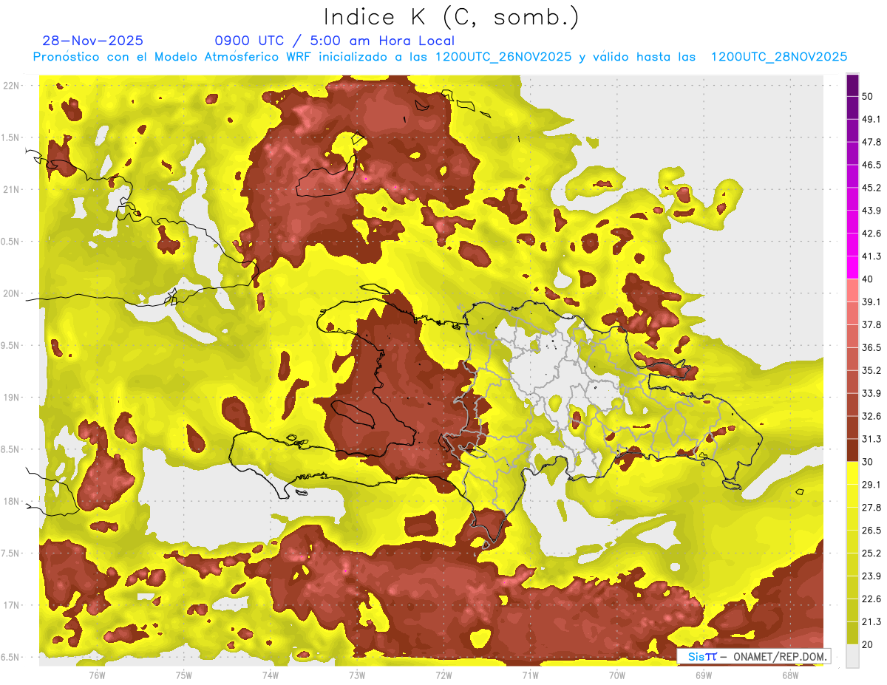Click the colorbar value "26.5"
The height and width of the screenshot is (685, 887).
click(x=871, y=530)
